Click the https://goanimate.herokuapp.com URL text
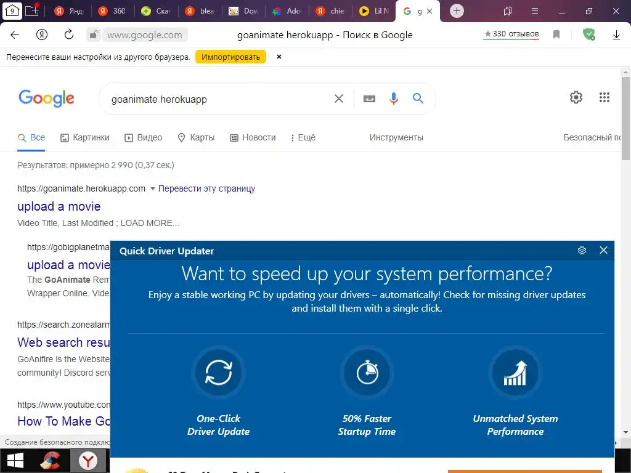631x473 pixels. coord(81,188)
